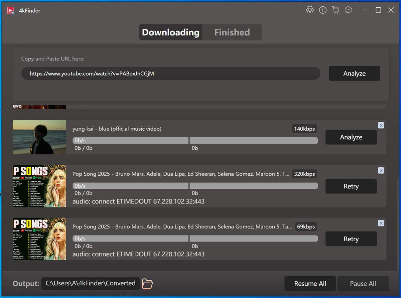Analyze the yung kai blue video
The width and height of the screenshot is (401, 298).
click(x=351, y=137)
